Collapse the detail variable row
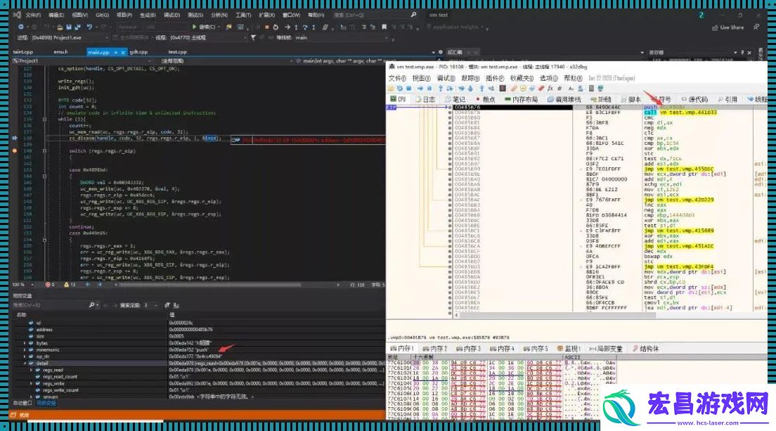The width and height of the screenshot is (776, 431). [25, 364]
